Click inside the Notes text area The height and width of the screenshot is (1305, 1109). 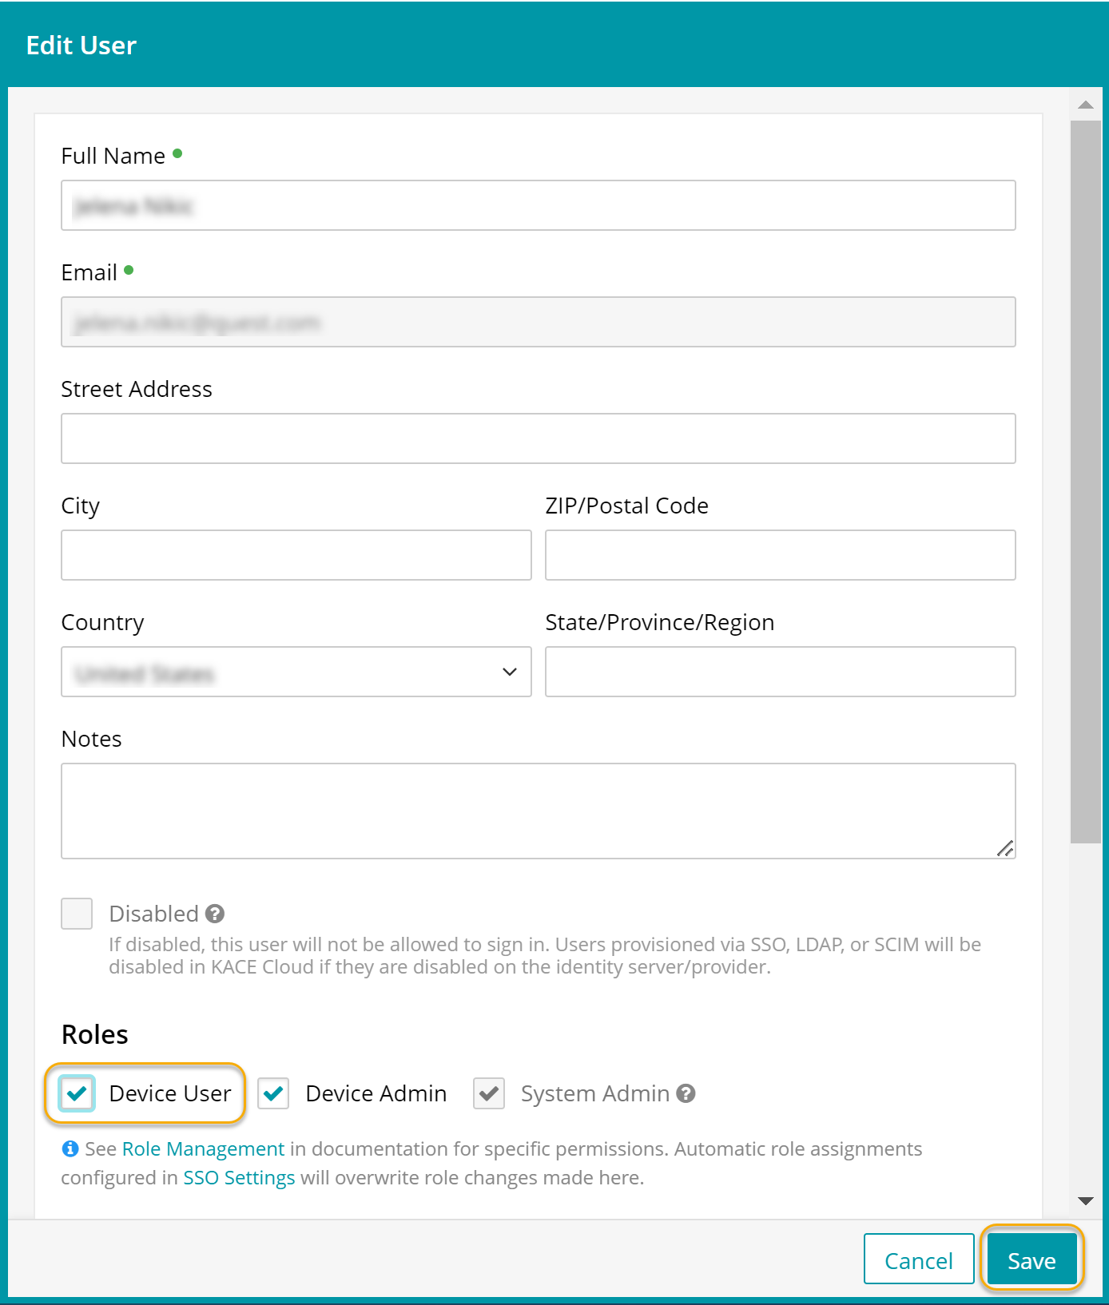pyautogui.click(x=538, y=811)
